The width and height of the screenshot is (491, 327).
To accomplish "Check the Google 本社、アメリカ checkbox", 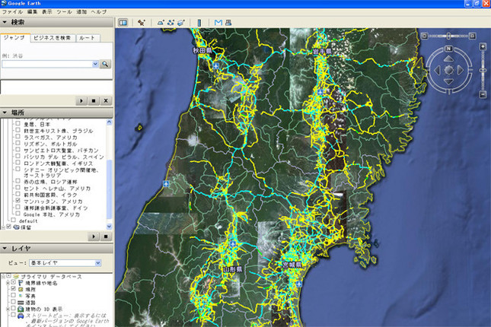I will coord(17,214).
